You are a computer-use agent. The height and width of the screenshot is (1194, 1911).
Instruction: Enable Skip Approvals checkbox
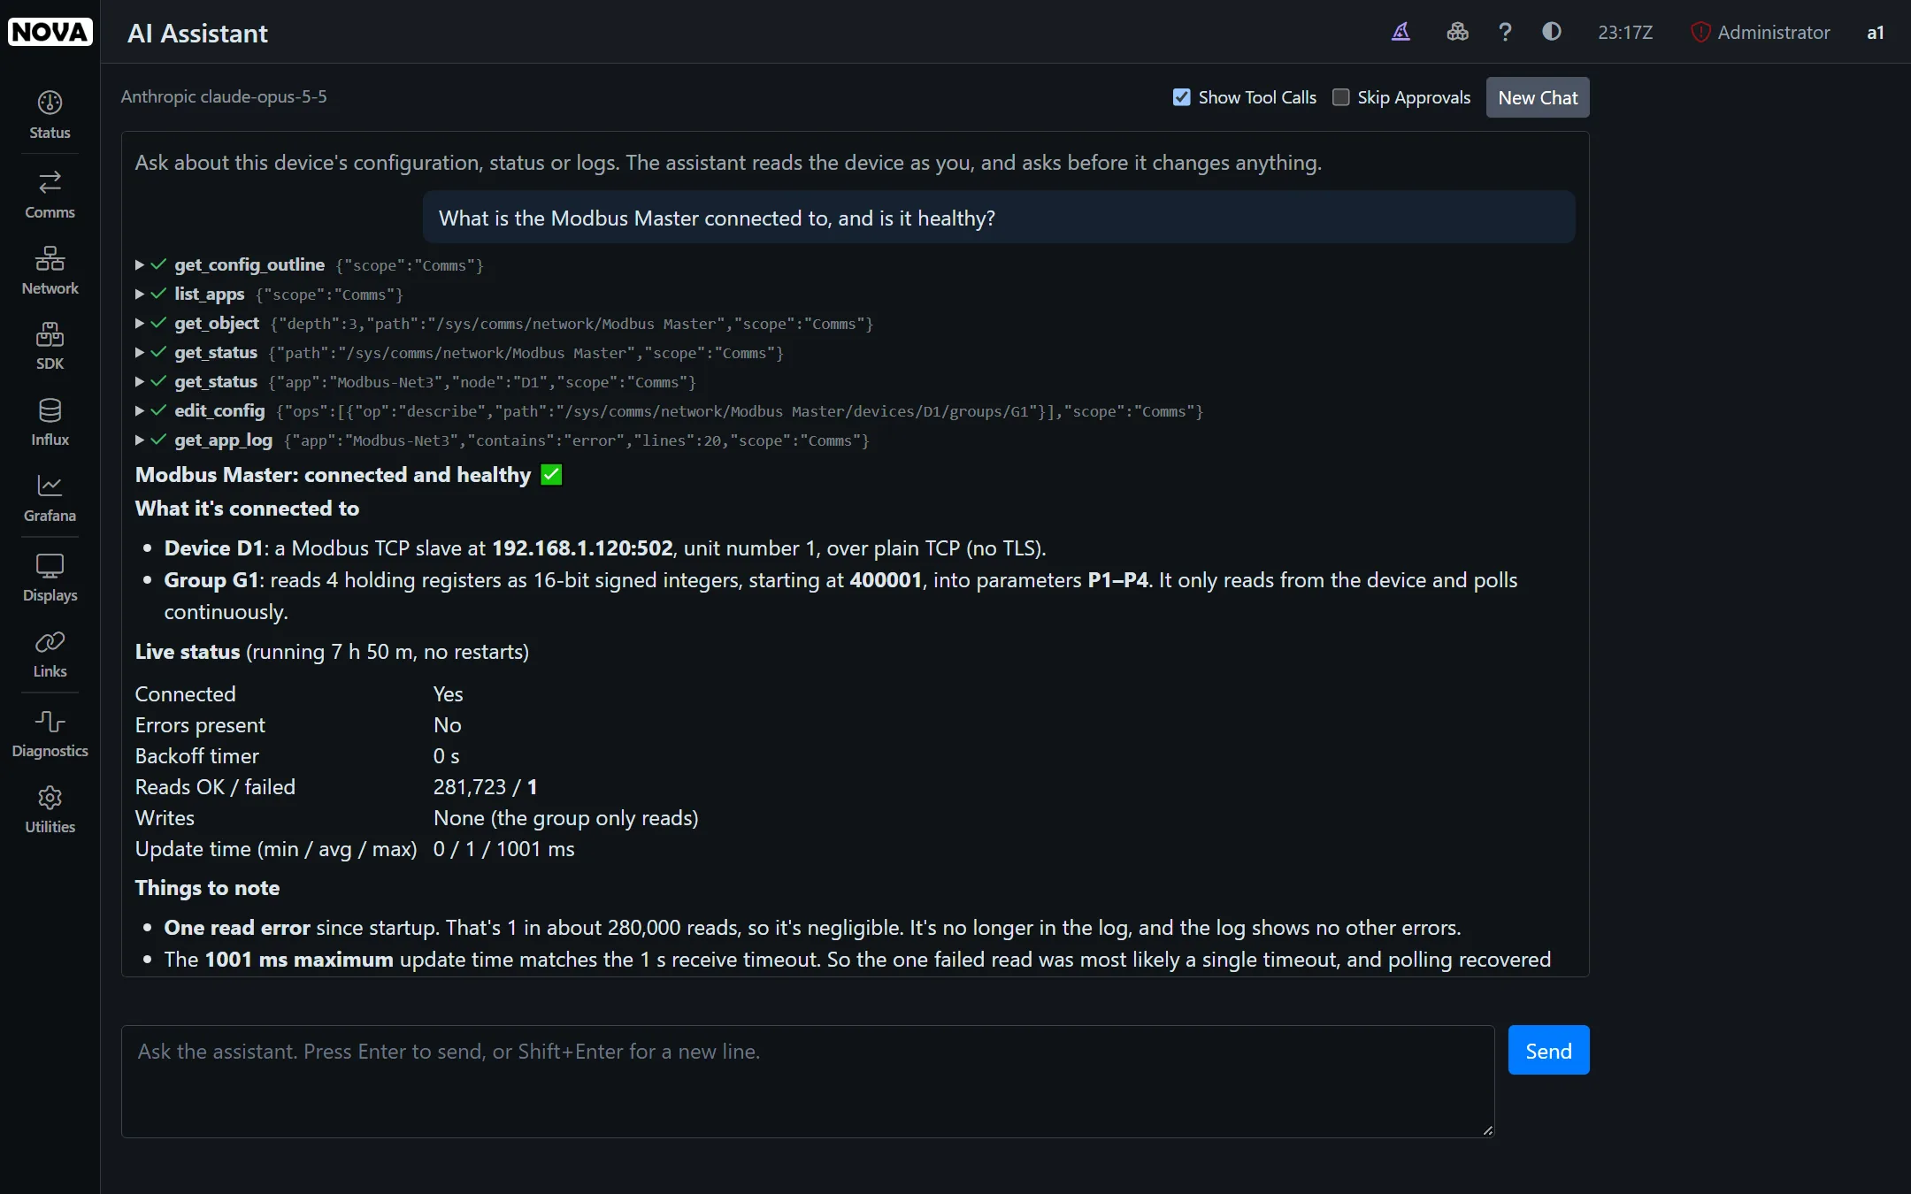click(1341, 97)
